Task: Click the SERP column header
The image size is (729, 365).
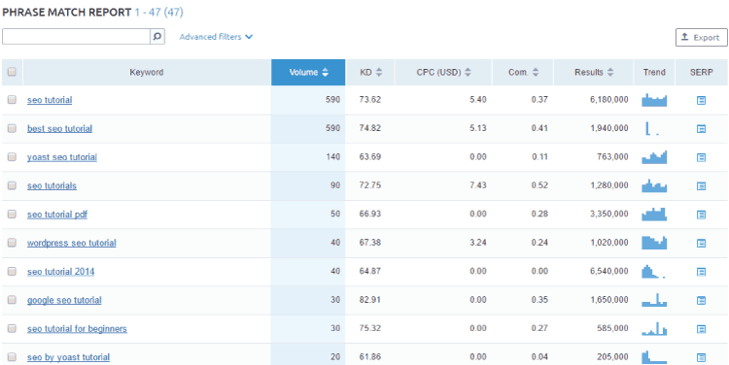Action: (701, 73)
